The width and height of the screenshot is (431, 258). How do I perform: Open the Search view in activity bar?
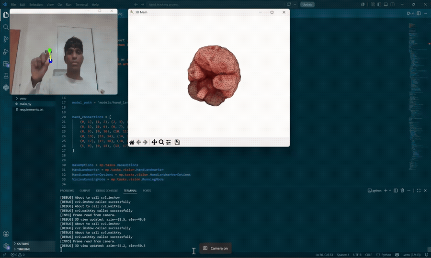point(6,27)
